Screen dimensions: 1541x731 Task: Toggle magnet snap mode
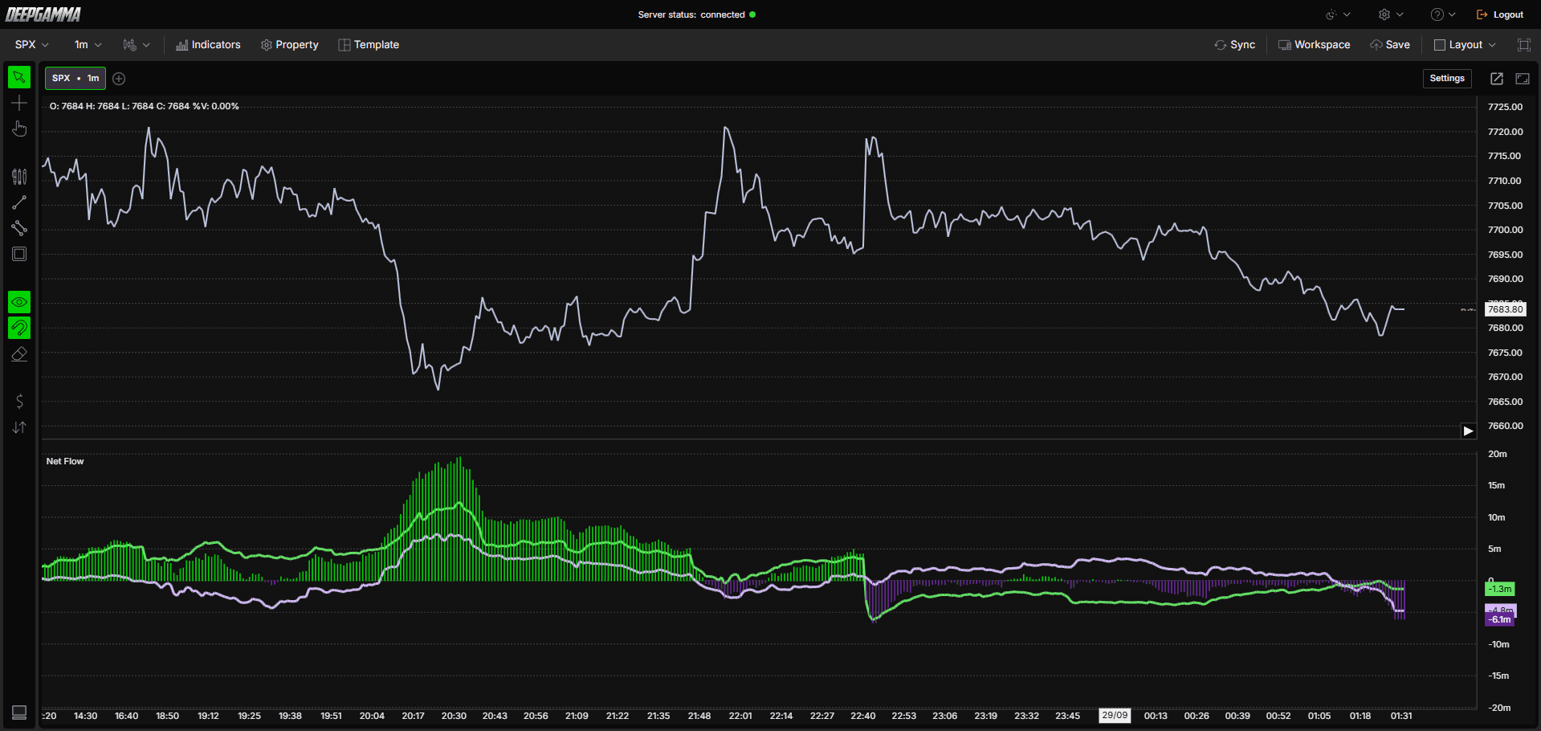[x=19, y=328]
